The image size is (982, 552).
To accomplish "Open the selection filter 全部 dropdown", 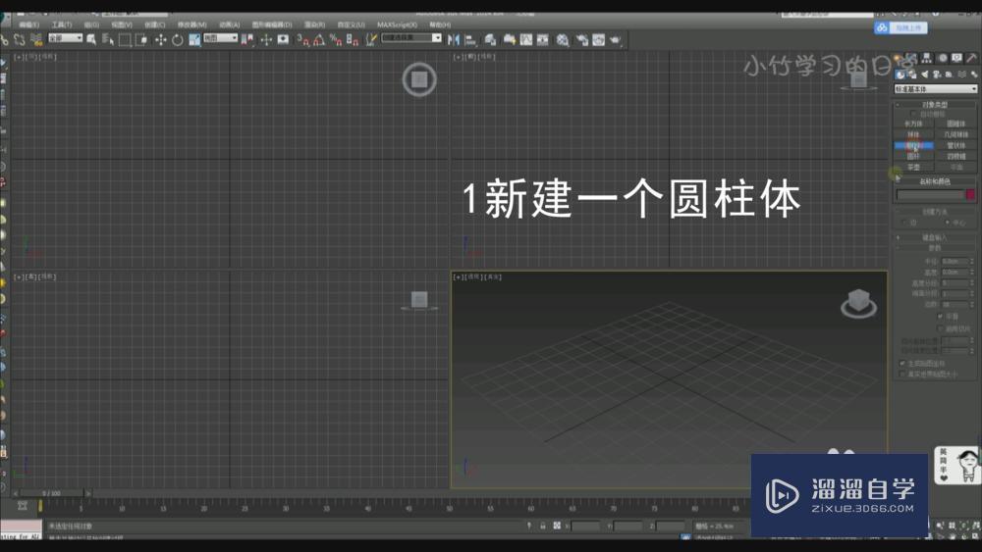I will coord(65,38).
